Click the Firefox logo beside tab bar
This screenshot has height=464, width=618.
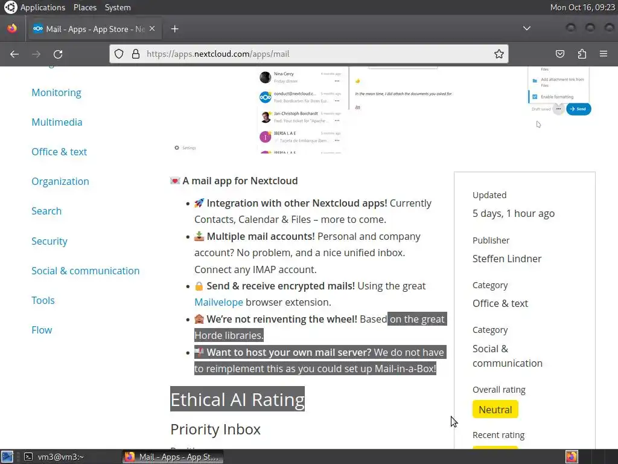(12, 28)
